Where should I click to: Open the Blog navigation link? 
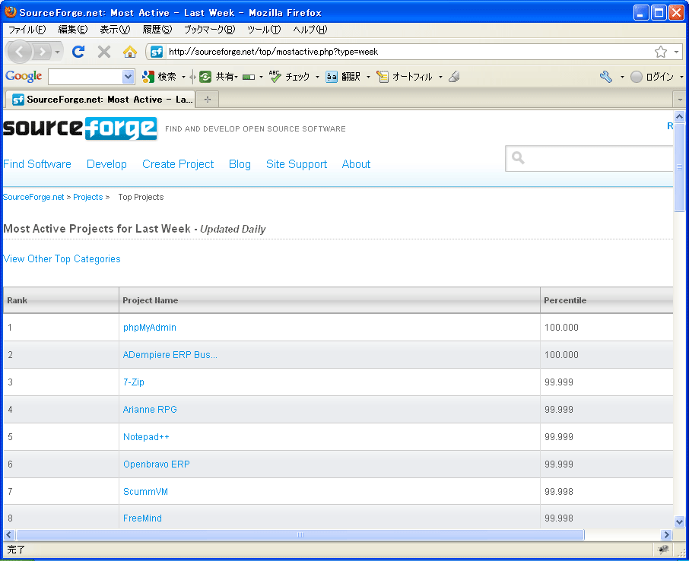240,164
